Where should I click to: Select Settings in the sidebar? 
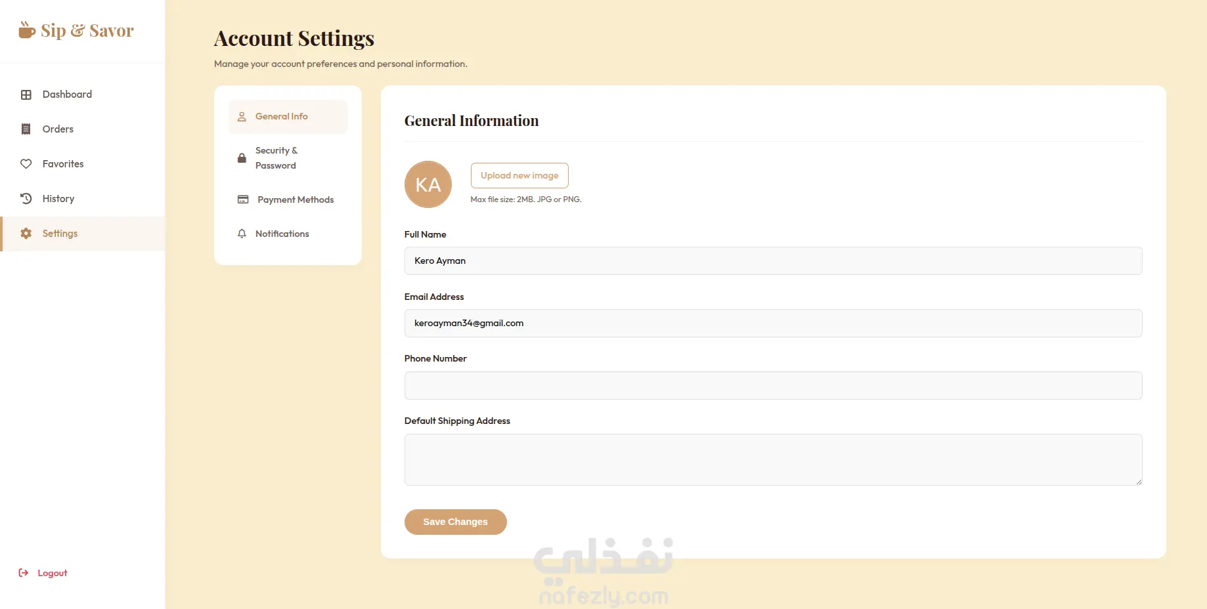point(83,234)
